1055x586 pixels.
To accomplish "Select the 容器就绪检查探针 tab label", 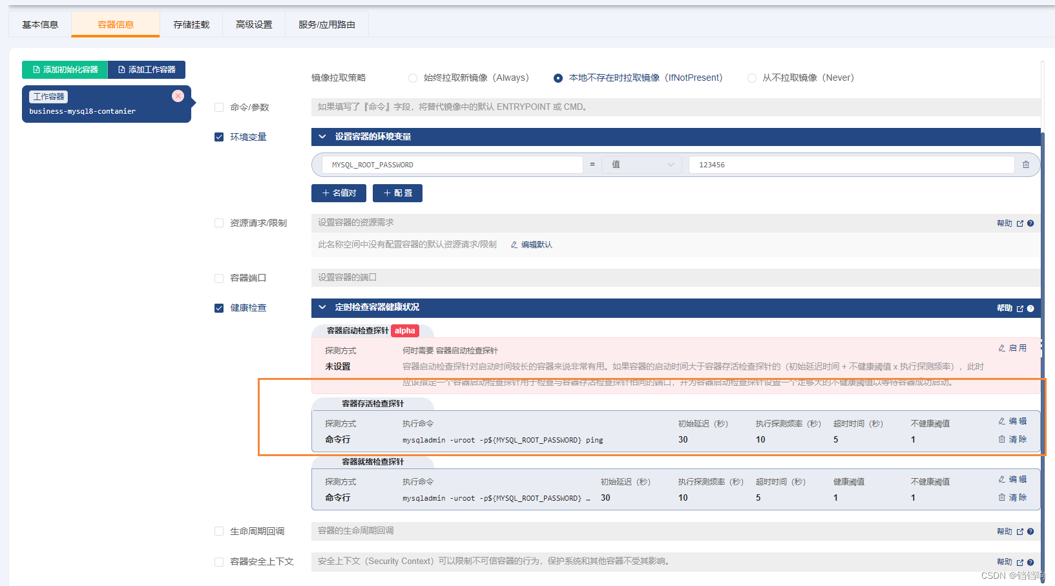I will [373, 462].
